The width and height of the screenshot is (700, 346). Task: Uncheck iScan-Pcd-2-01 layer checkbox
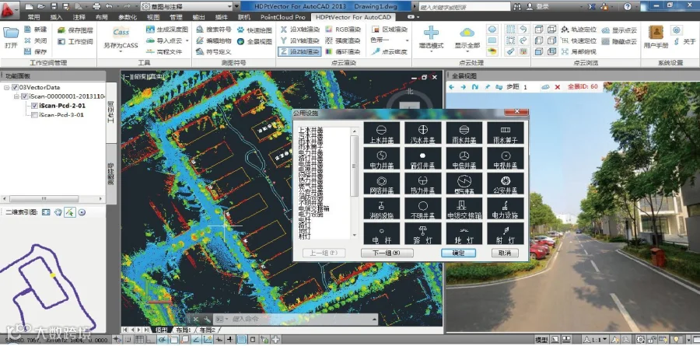tap(34, 106)
